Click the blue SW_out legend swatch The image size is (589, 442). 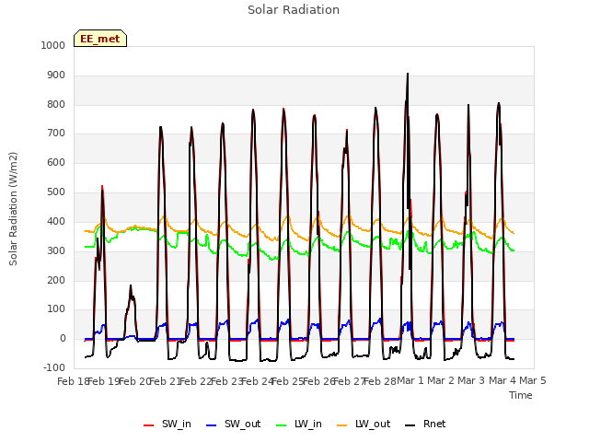tap(212, 425)
